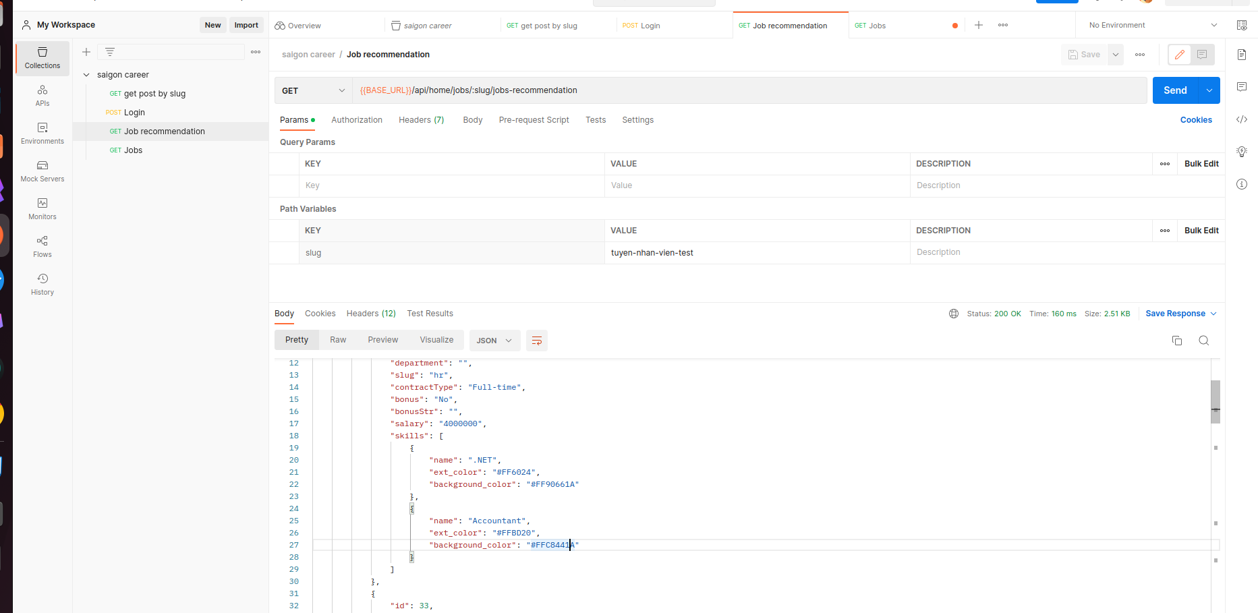Open the GET method dropdown

(313, 90)
